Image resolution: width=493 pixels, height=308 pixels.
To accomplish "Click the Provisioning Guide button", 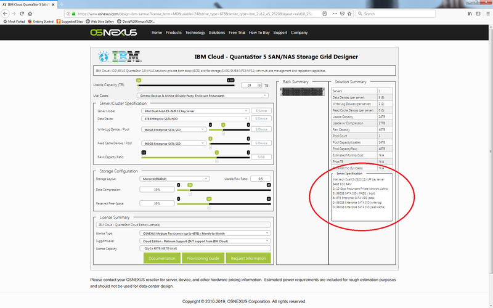I will tap(203, 258).
